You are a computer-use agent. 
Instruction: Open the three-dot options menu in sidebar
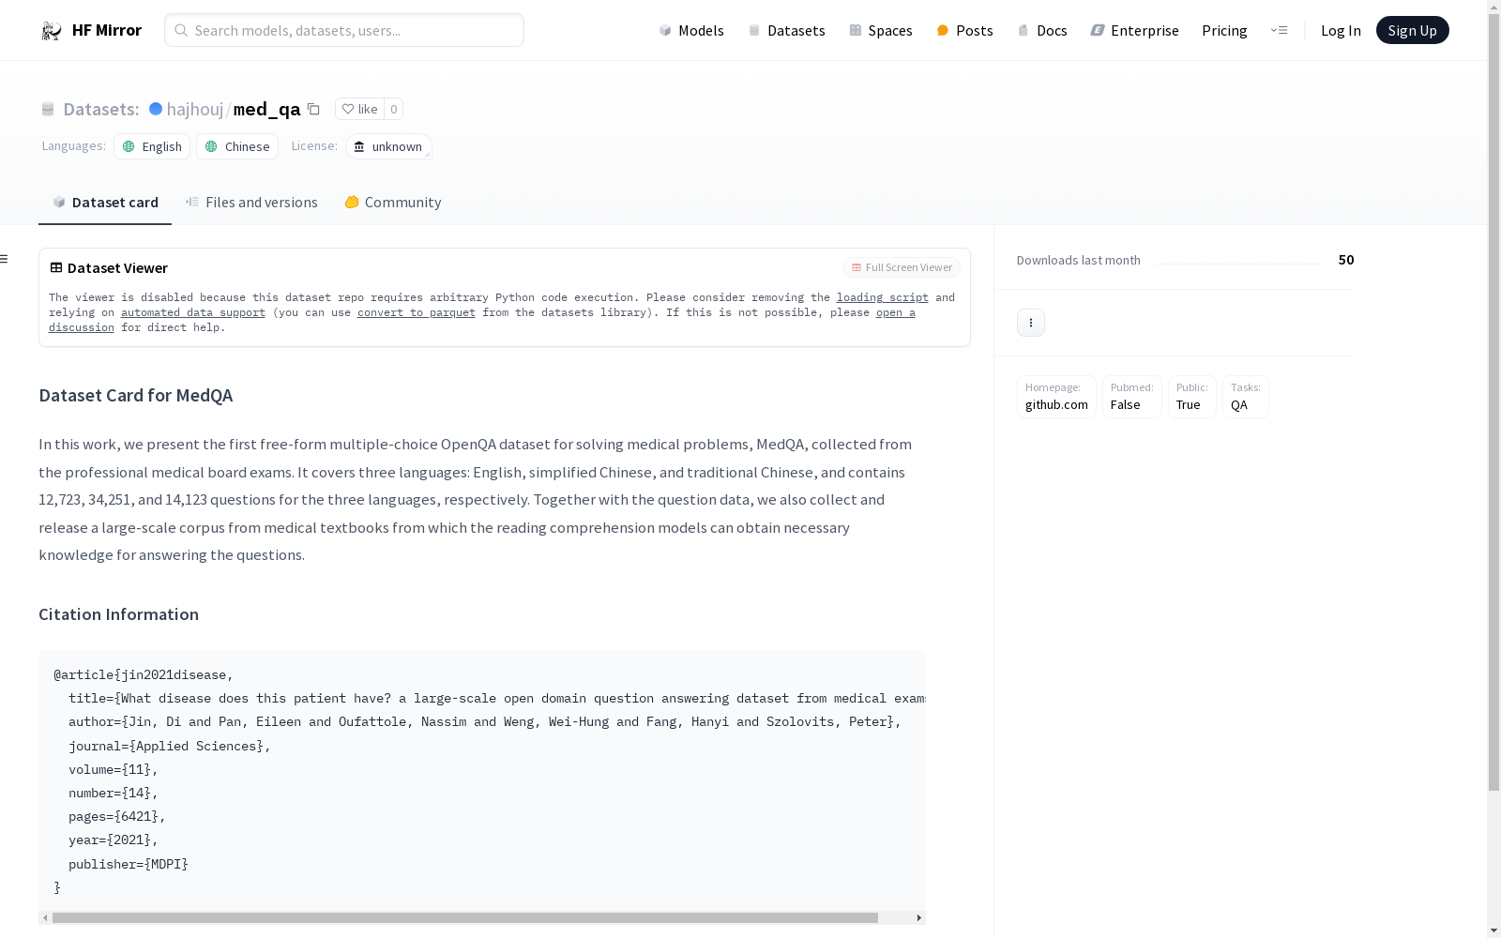click(x=1031, y=323)
